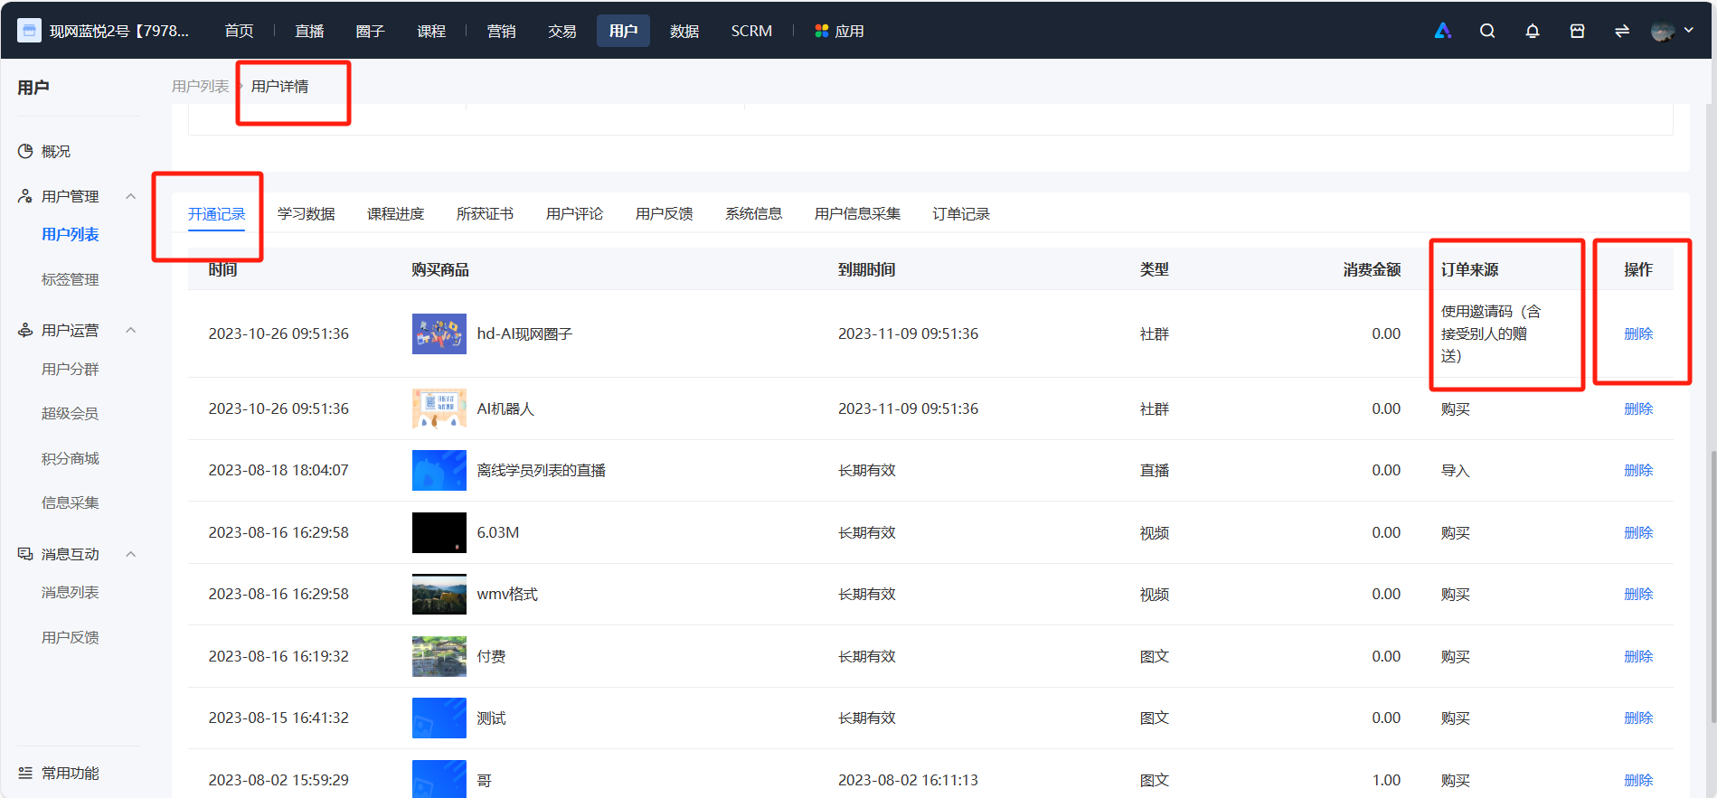Collapse the 用户运营 sidebar section

pos(130,330)
